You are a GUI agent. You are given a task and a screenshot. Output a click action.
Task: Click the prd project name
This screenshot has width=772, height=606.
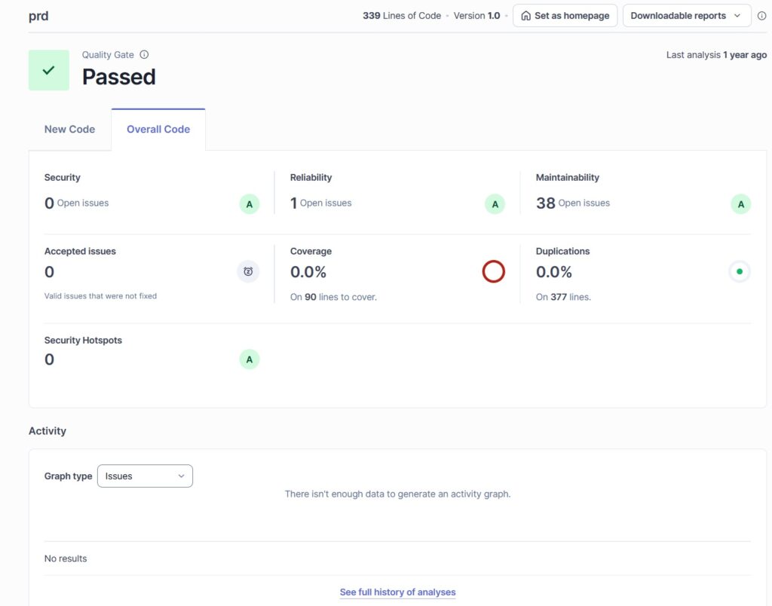38,15
